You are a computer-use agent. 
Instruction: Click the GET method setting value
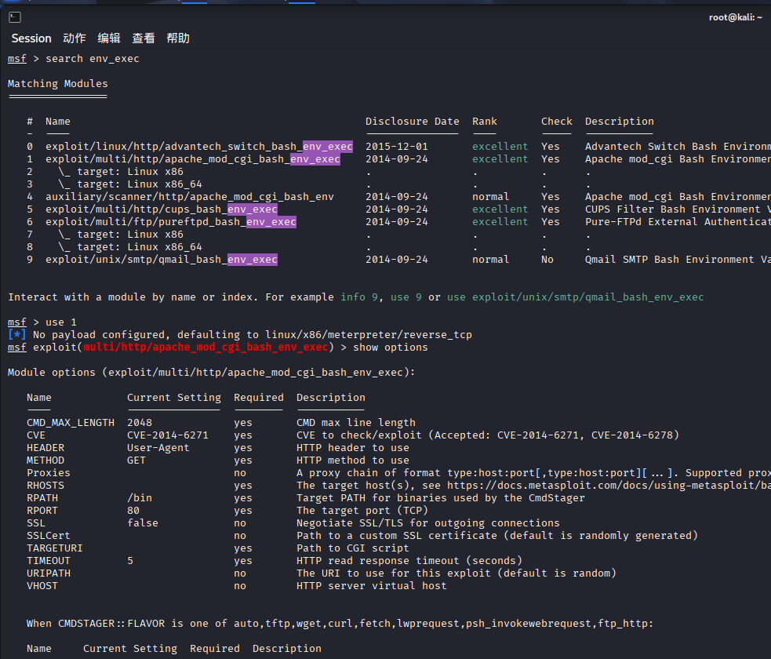(136, 461)
